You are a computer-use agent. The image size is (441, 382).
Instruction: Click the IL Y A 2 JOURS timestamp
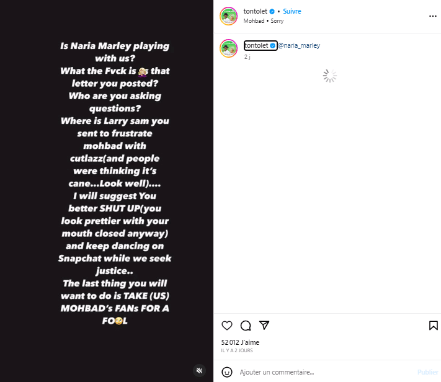pyautogui.click(x=237, y=350)
